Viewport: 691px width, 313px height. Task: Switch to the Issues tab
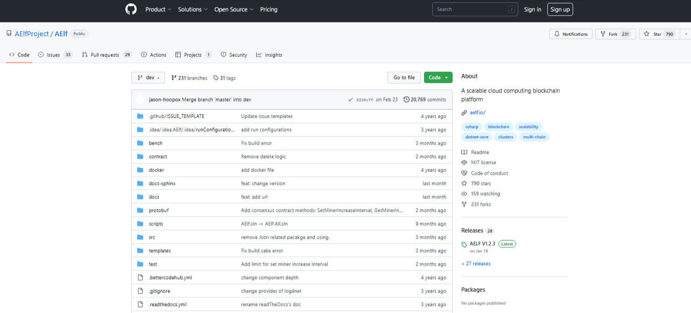point(55,55)
